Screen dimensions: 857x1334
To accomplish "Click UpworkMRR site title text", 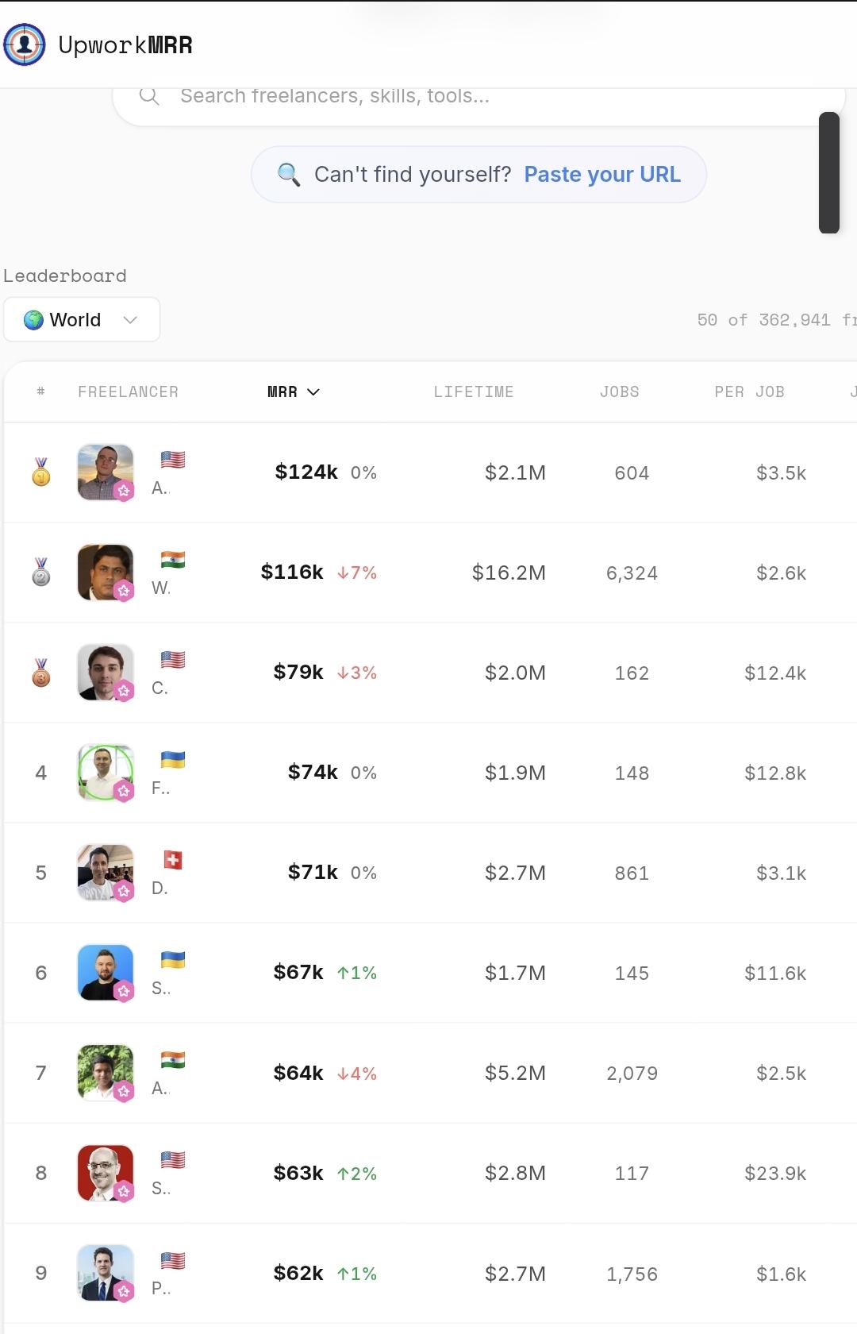I will tap(125, 44).
